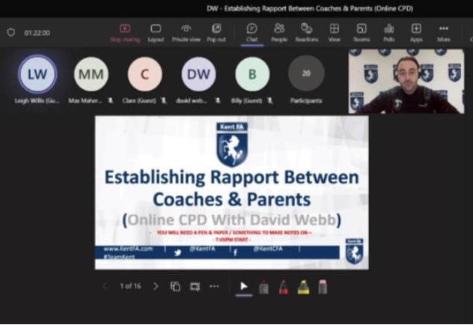Open the Chat panel
Viewport: 473px width, 325px height.
(252, 33)
